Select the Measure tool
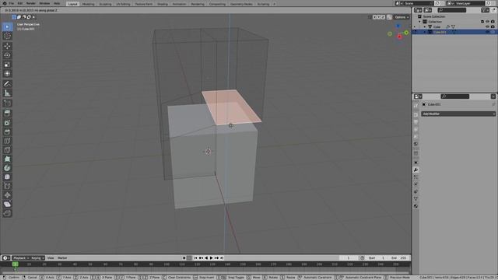 point(7,93)
